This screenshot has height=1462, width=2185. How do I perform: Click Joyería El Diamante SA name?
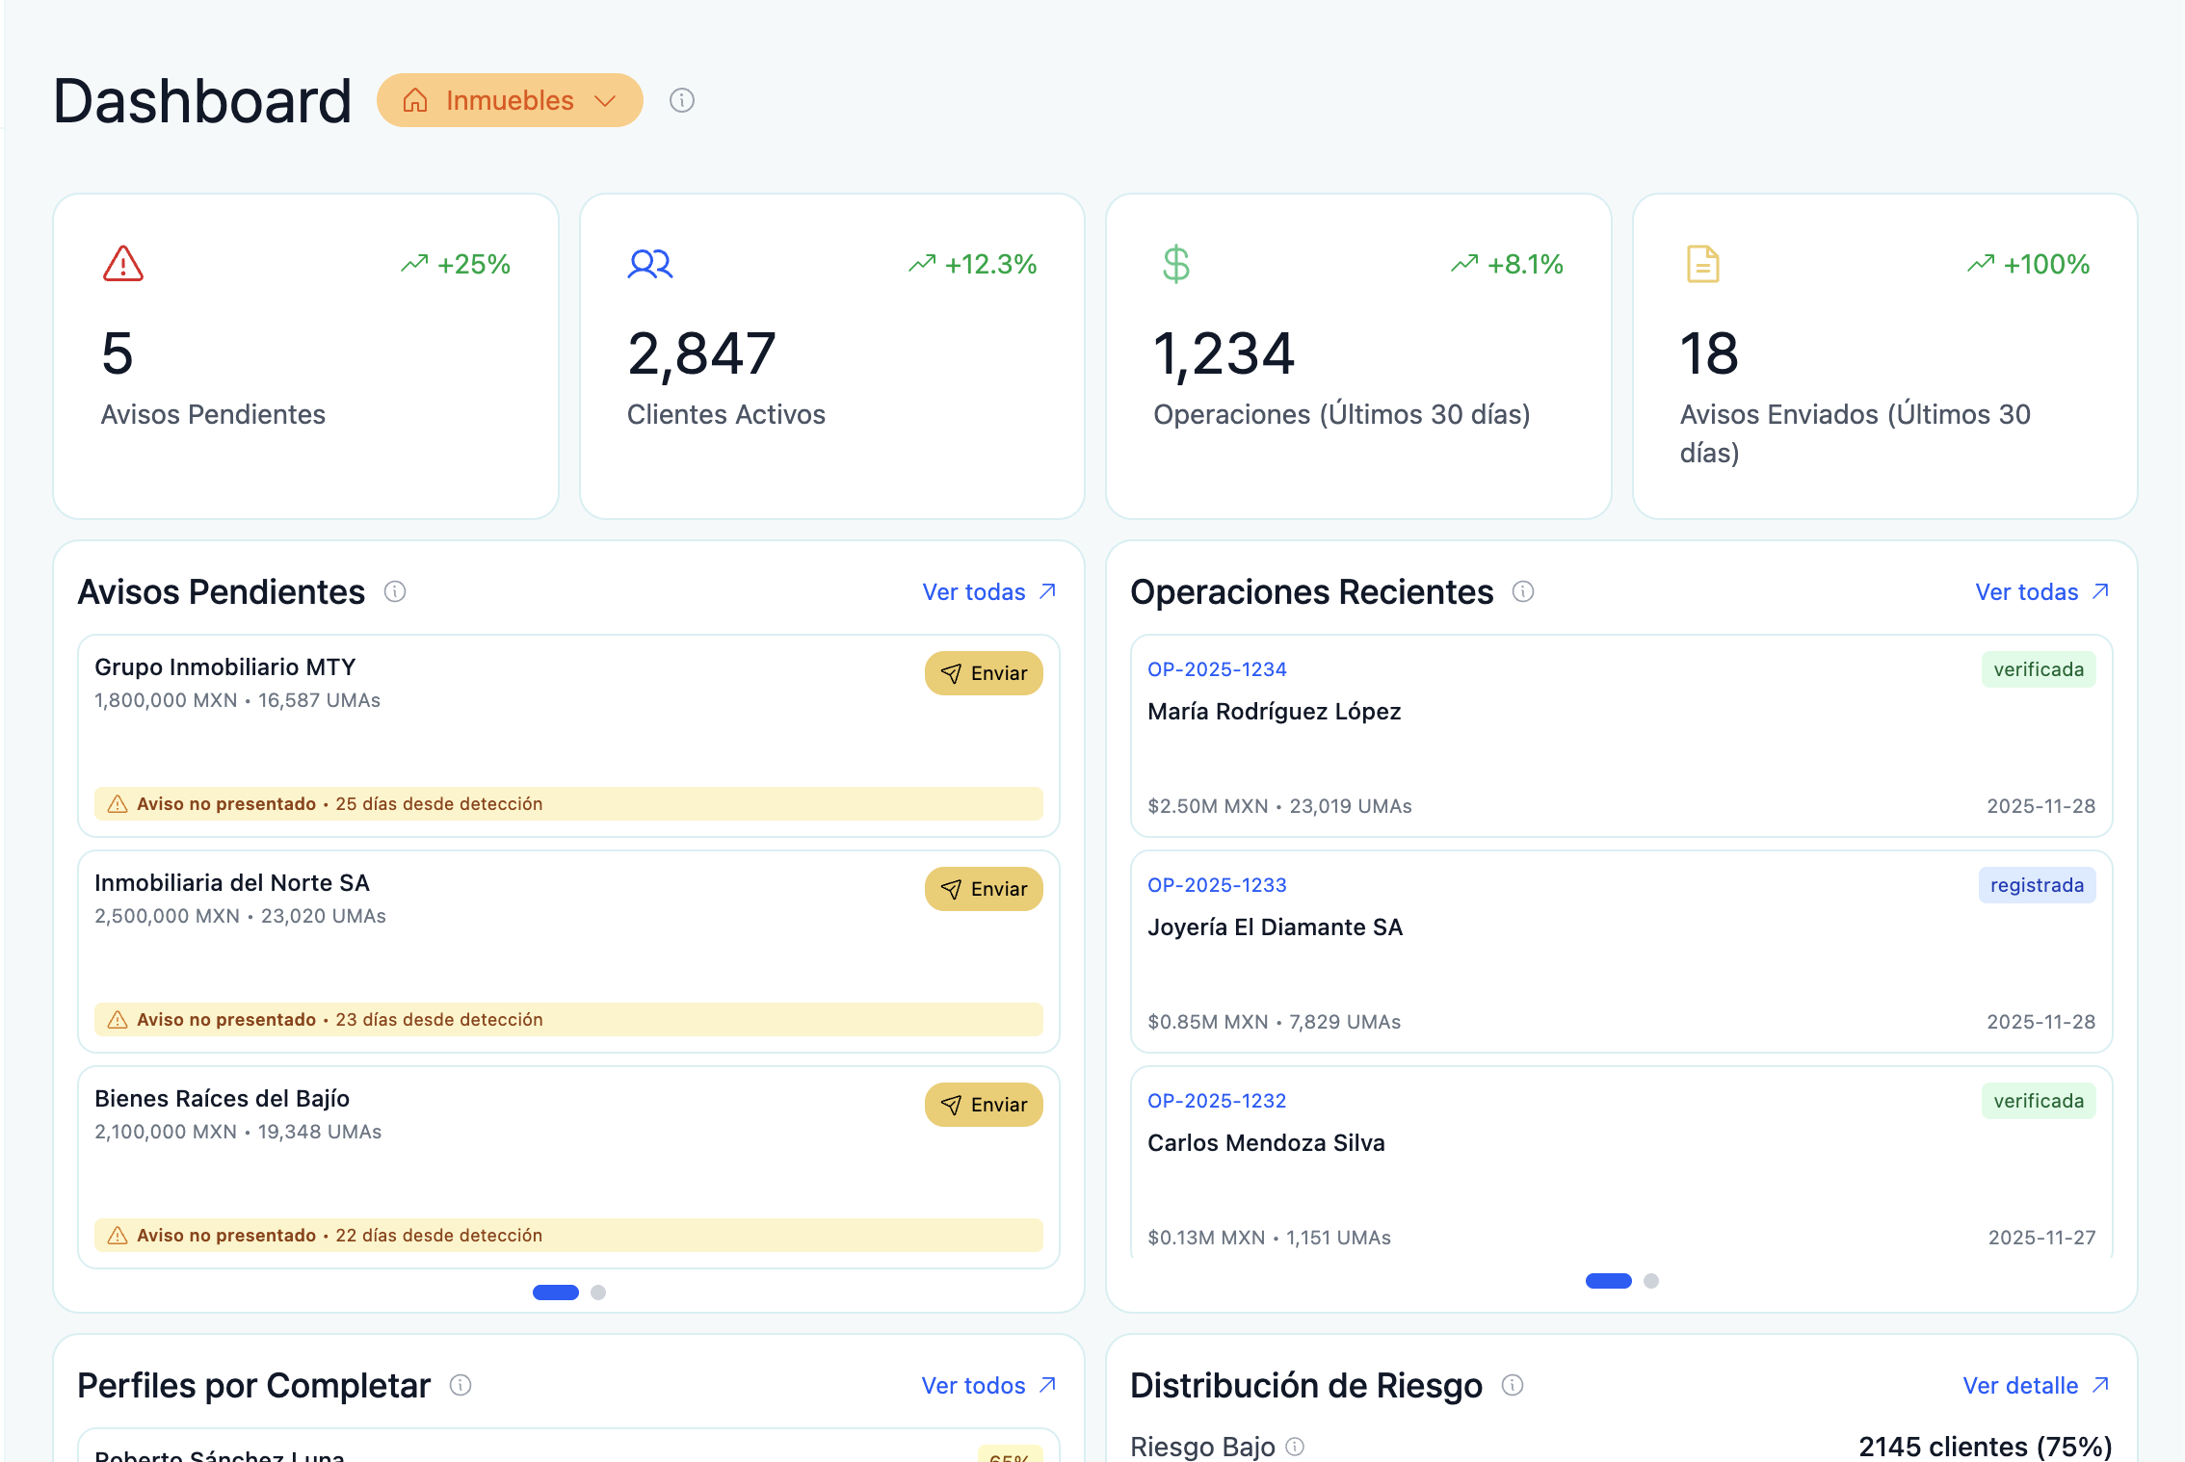[1275, 927]
